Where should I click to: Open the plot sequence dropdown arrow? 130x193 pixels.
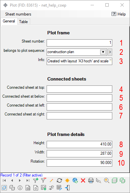point(103,52)
